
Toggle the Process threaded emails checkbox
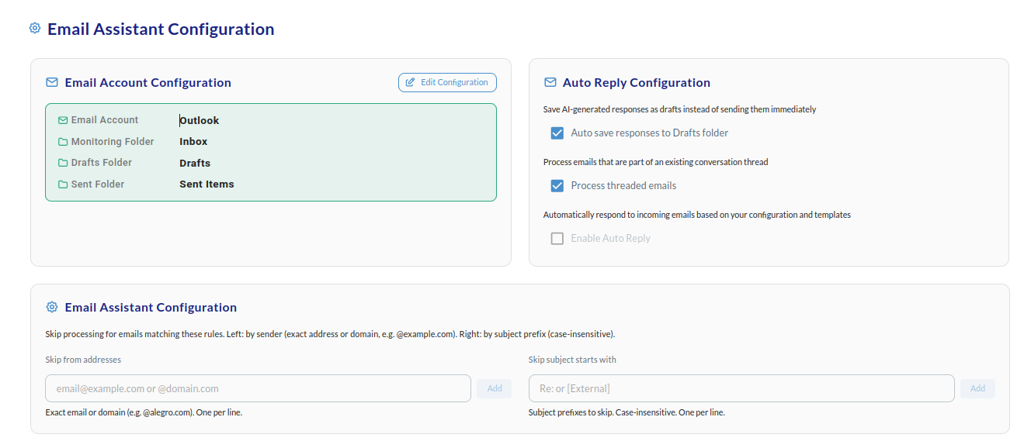(x=557, y=186)
